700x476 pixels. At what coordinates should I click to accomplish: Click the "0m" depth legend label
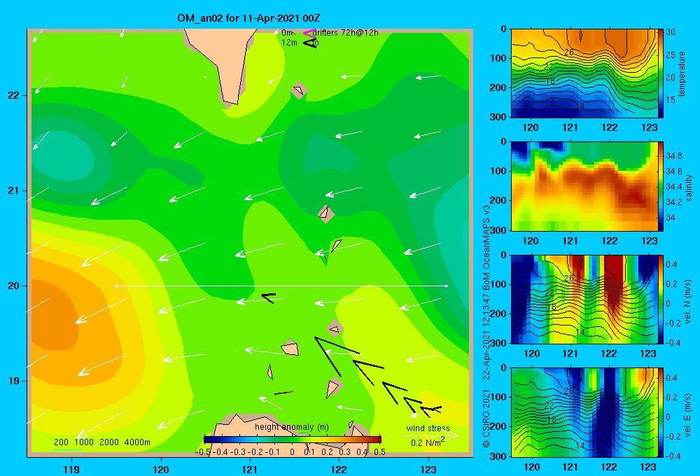tap(287, 33)
